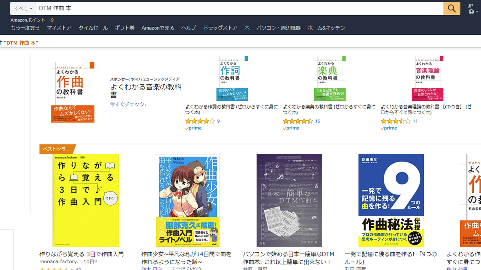Viewport: 481px width, 270px height.
Task: Open the よくわかる音楽理論の教科書 cover image
Action: pyautogui.click(x=427, y=78)
